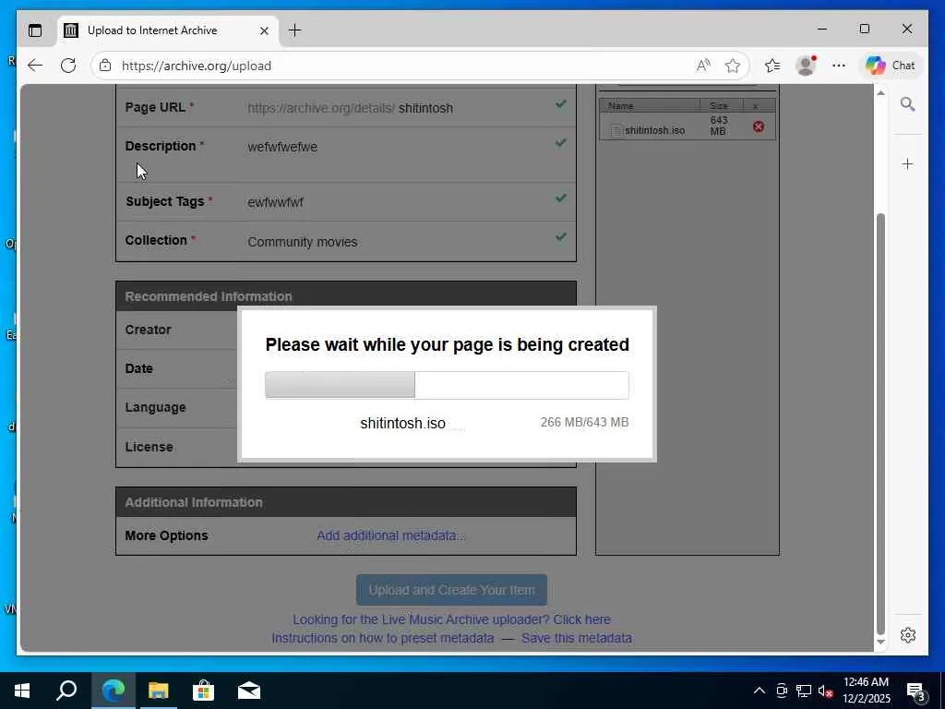
Task: Click the scroll down arrow of the page
Action: pyautogui.click(x=880, y=643)
